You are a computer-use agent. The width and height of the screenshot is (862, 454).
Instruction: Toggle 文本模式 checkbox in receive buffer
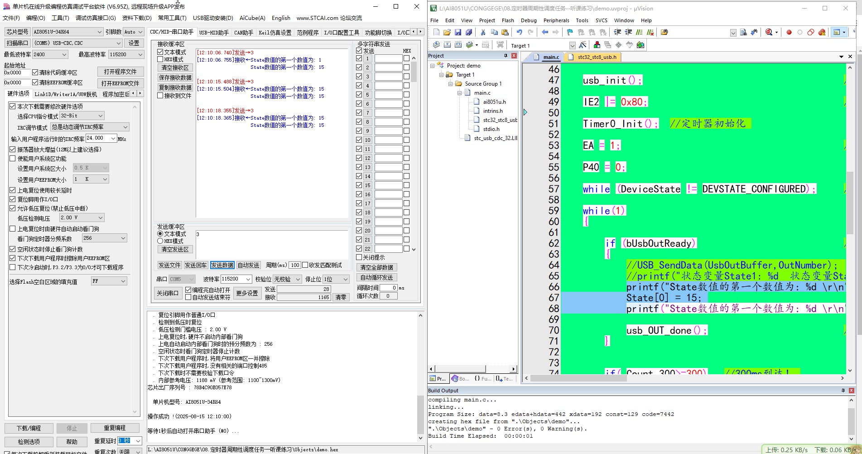tap(160, 52)
